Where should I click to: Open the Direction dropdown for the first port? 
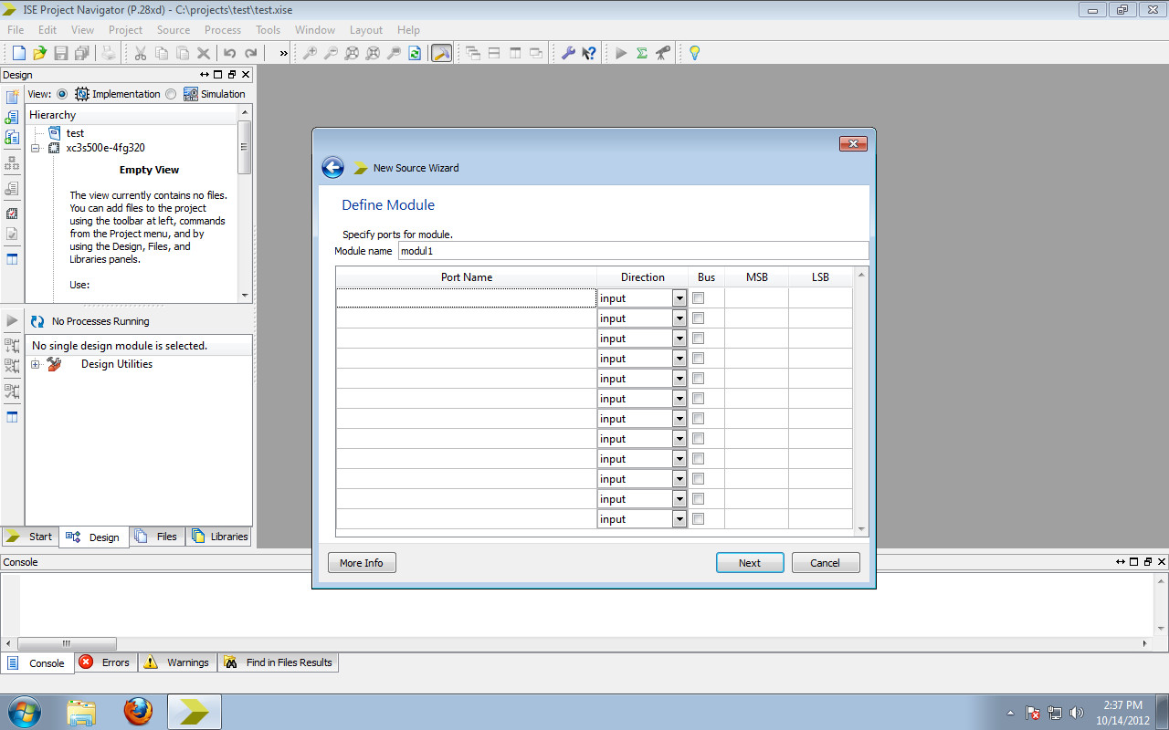coord(679,297)
